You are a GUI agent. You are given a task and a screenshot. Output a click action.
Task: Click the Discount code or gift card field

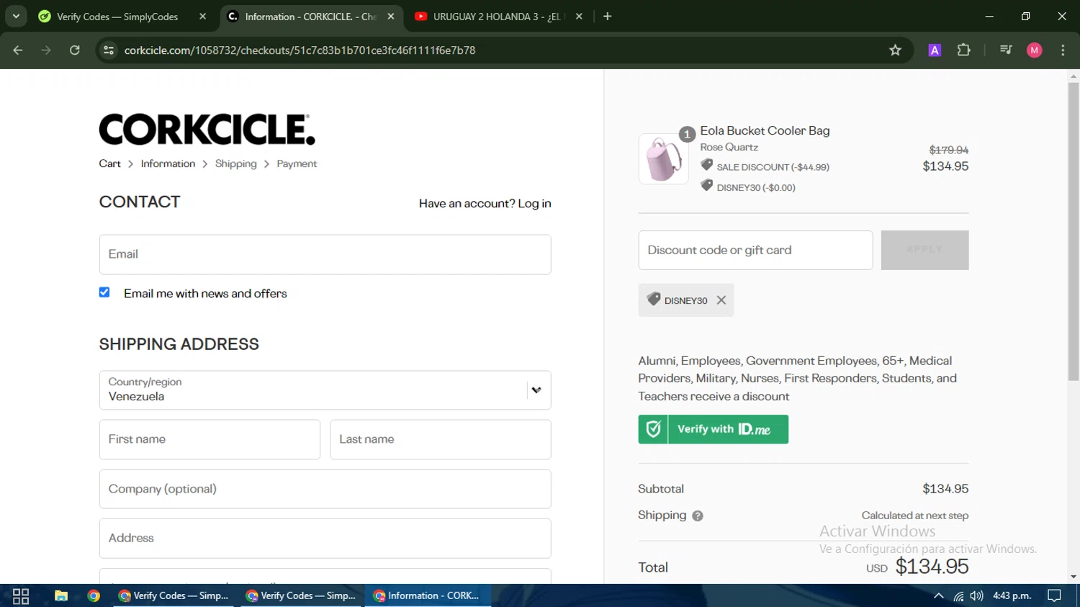755,251
